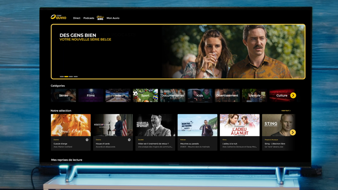Open Sting L'électron libre thumbnail
This screenshot has height=190, width=338.
[x=278, y=125]
